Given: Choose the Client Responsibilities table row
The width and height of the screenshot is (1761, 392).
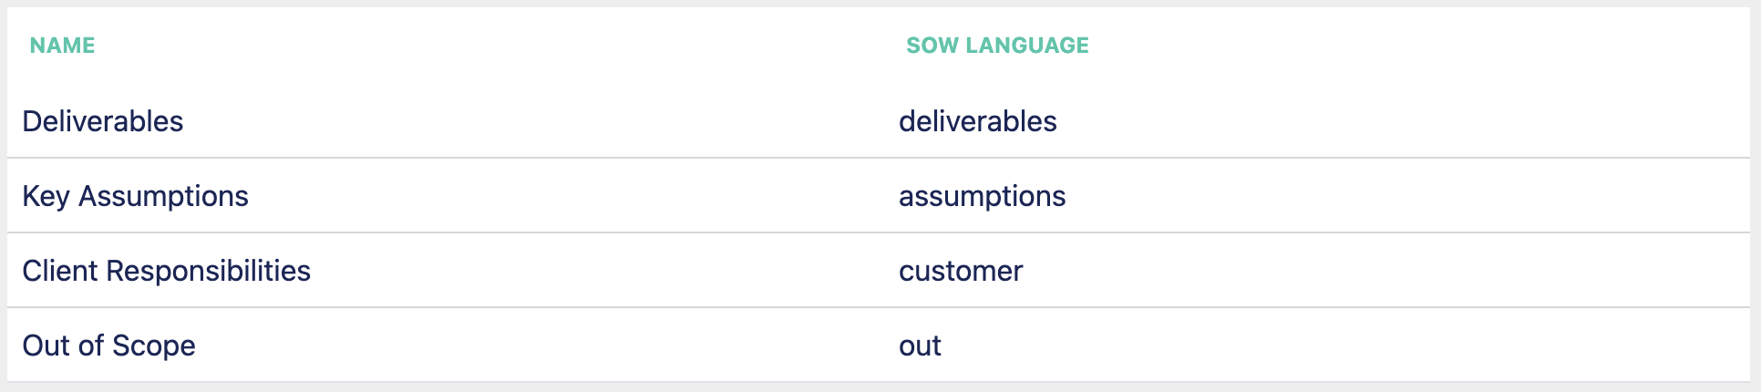Looking at the screenshot, I should [879, 271].
